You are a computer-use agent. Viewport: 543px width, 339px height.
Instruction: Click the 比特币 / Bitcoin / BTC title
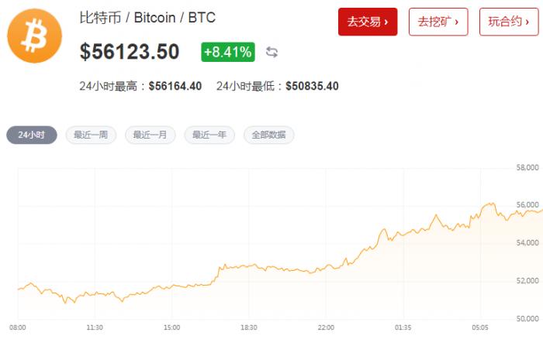tap(147, 17)
